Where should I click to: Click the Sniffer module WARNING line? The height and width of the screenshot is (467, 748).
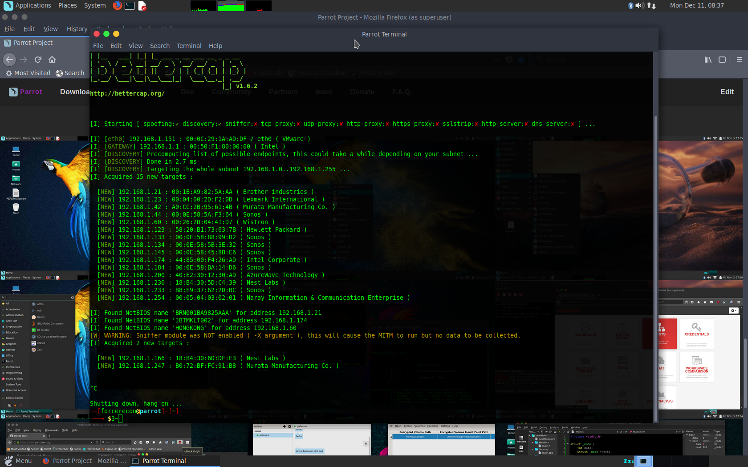pos(305,335)
